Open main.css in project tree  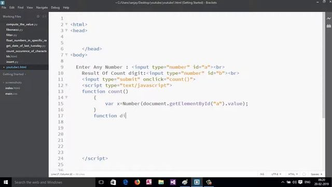[x=11, y=94]
